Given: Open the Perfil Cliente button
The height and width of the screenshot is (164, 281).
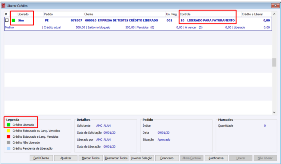Looking at the screenshot, I should (x=41, y=158).
